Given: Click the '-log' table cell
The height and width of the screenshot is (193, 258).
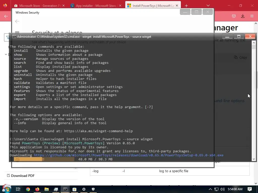Looking at the screenshot, I should 95,171.
